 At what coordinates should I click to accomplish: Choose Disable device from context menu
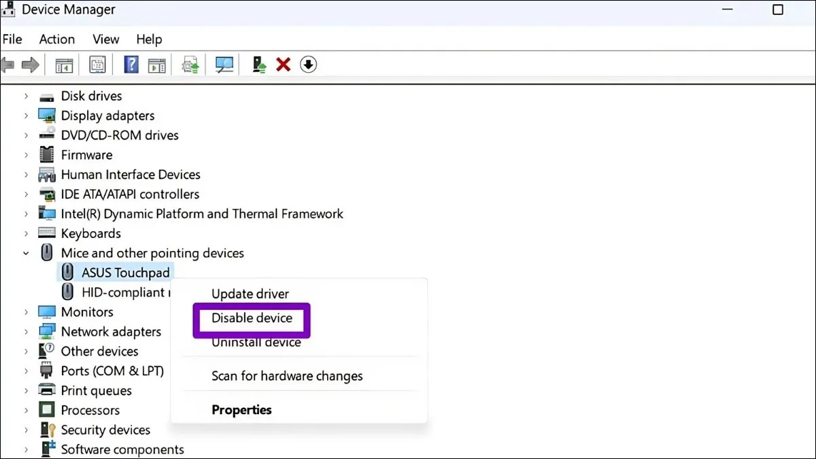coord(252,318)
